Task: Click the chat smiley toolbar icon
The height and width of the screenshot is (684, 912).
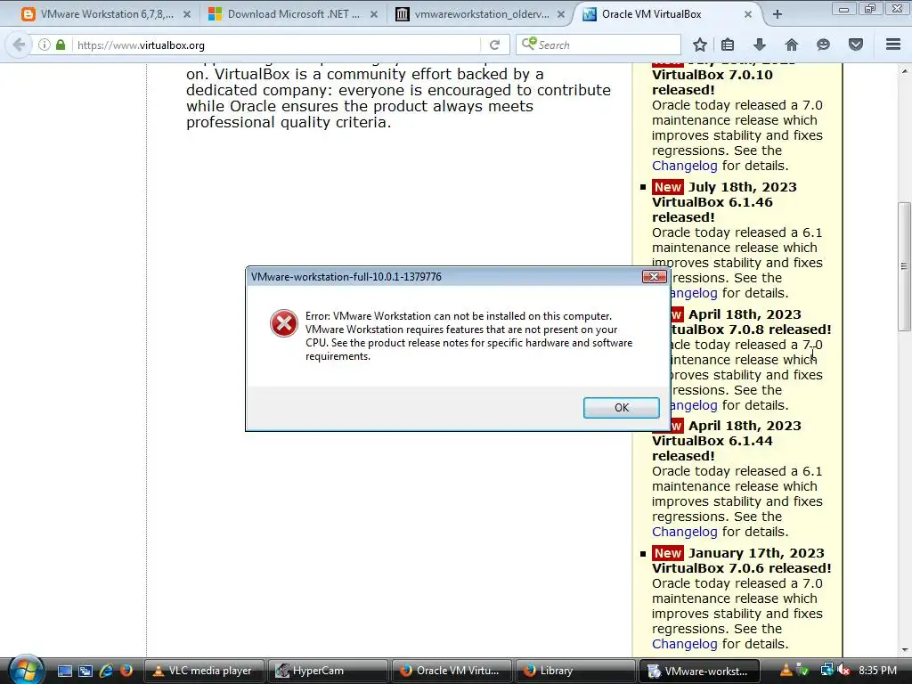Action: tap(823, 45)
